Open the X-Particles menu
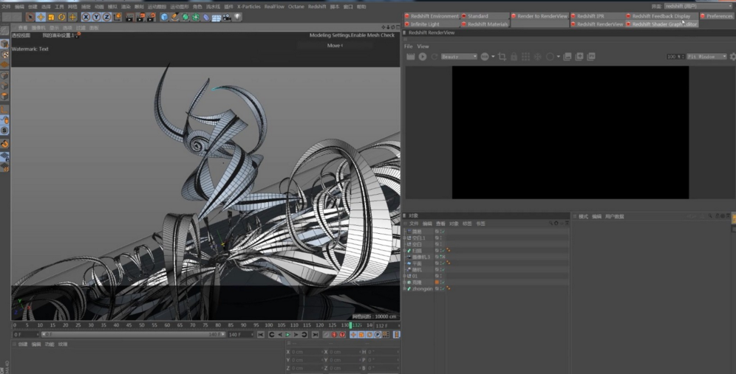This screenshot has width=736, height=374. (248, 7)
